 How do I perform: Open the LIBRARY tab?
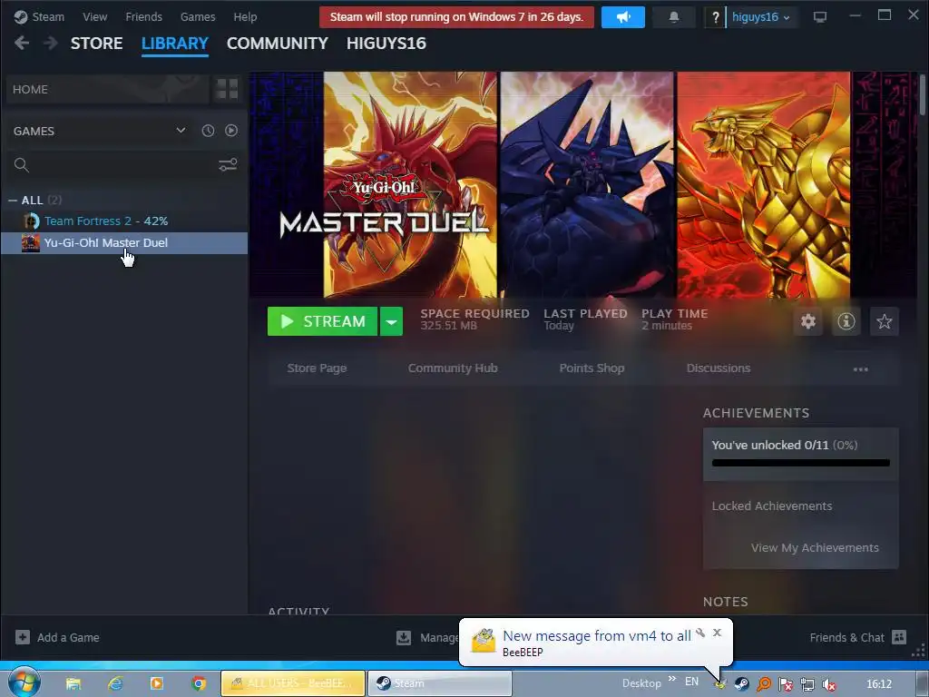click(x=175, y=44)
